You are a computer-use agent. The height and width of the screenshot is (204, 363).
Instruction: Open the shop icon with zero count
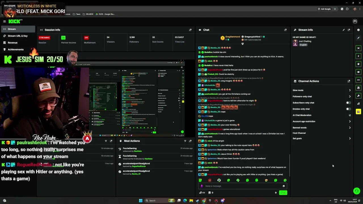click(x=211, y=193)
